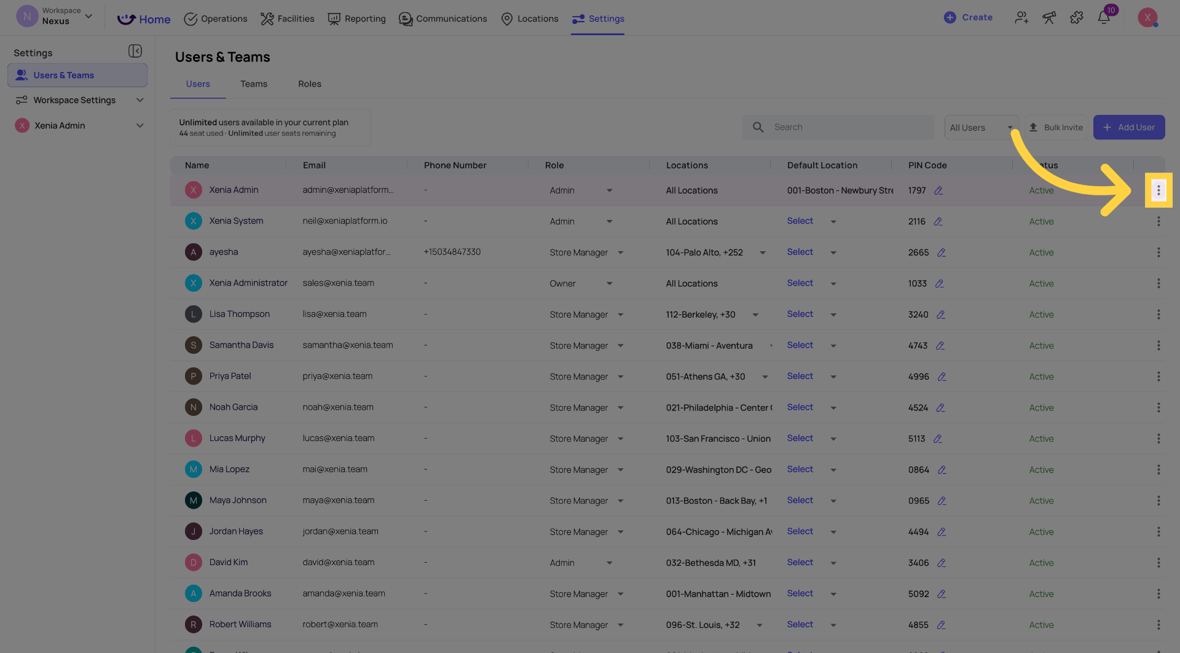Sort by the Name column header
Image resolution: width=1180 pixels, height=653 pixels.
[197, 165]
